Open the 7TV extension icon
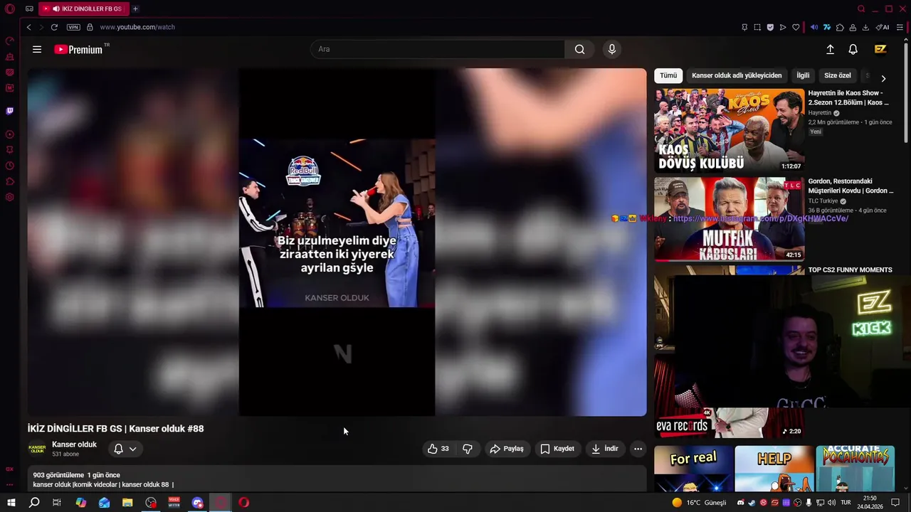 pyautogui.click(x=827, y=27)
